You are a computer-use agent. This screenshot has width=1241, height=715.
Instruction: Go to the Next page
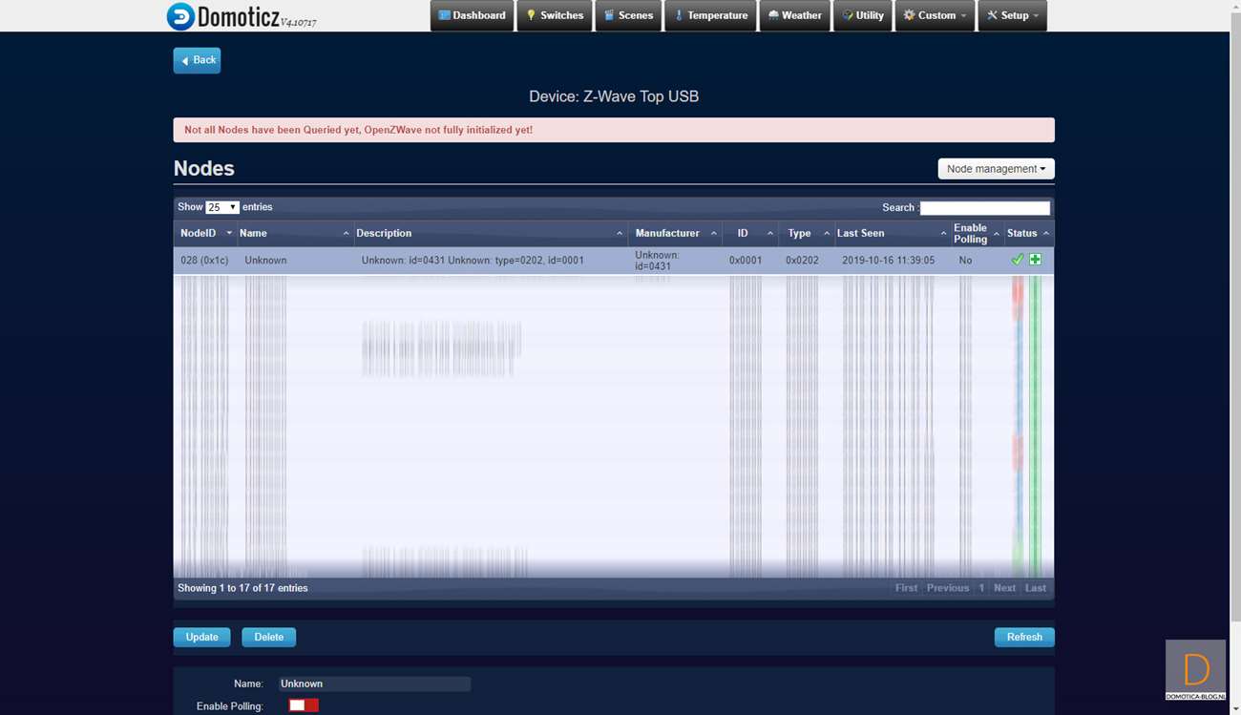(x=1004, y=588)
